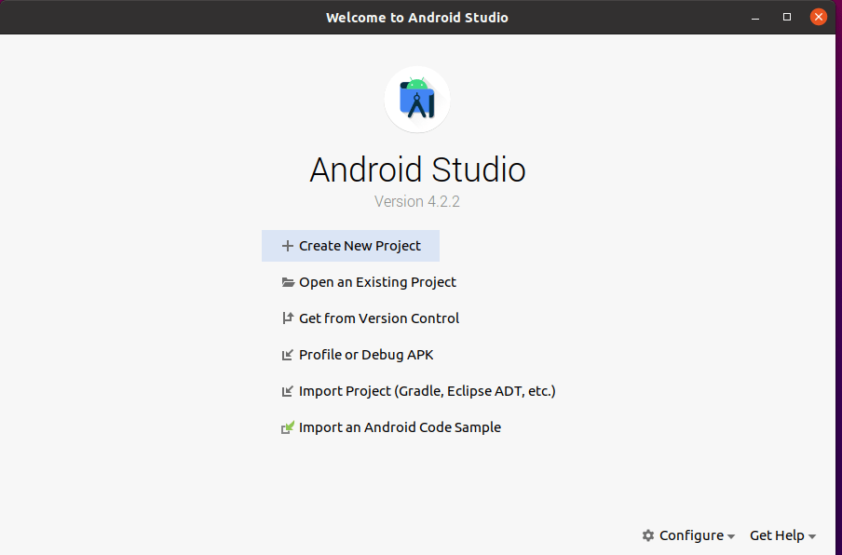
Task: Click the Welcome to Android Studio title bar
Action: [x=417, y=17]
